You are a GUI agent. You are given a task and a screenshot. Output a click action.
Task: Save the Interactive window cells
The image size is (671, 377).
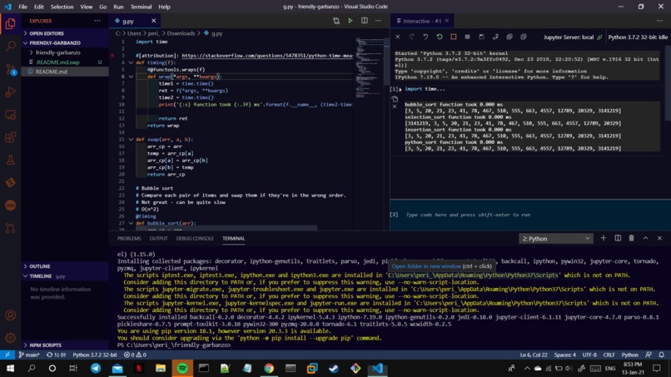pos(481,37)
